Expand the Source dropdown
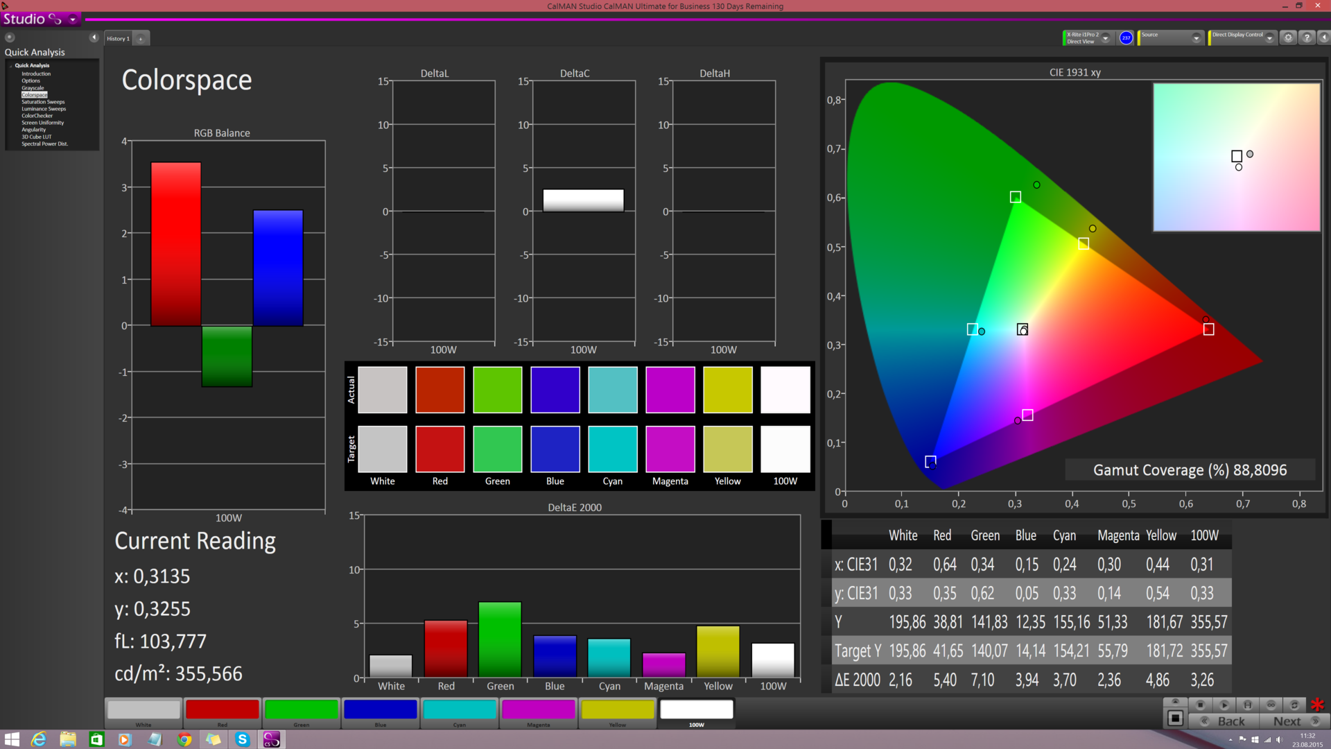 pos(1196,38)
